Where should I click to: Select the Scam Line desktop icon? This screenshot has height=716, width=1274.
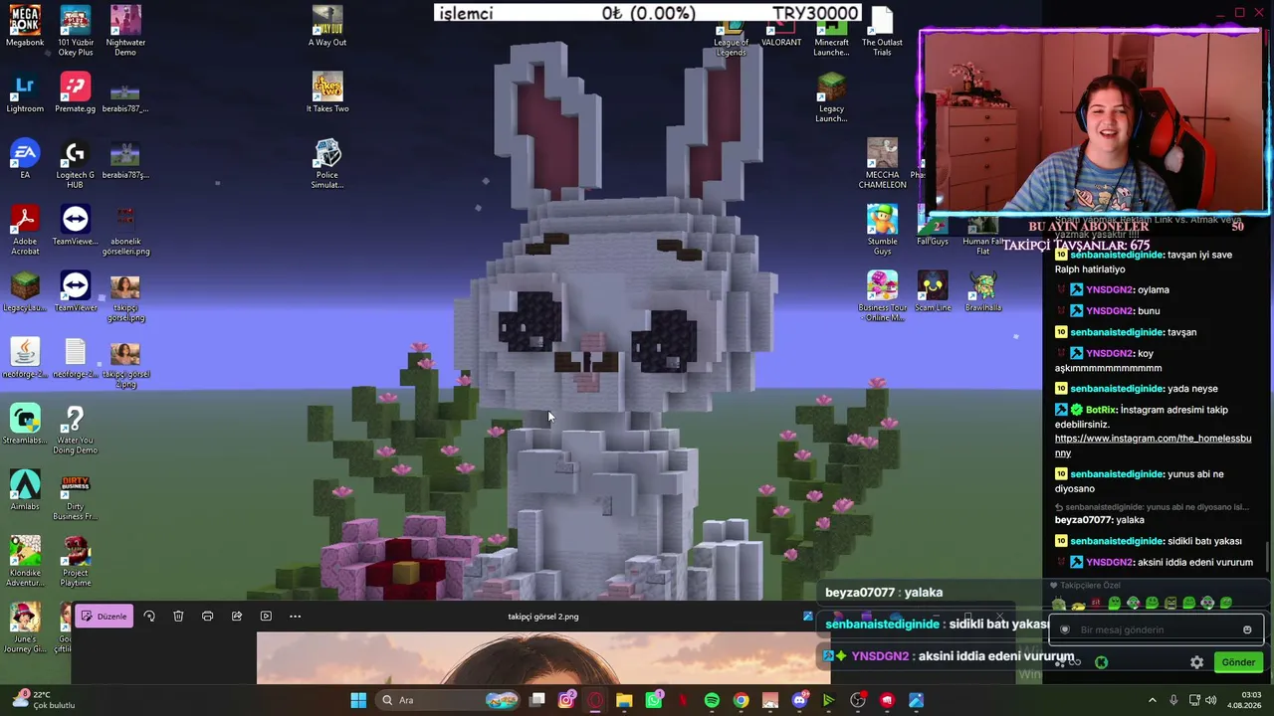click(x=933, y=291)
